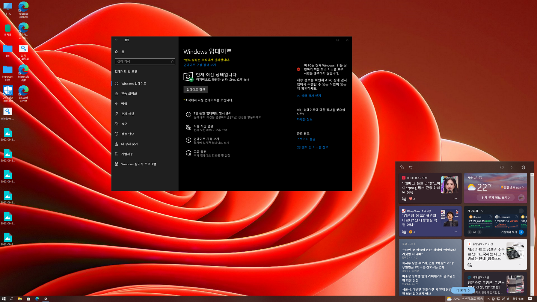This screenshot has width=537, height=302.
Task: Open more options on the weather card
Action: click(x=521, y=178)
